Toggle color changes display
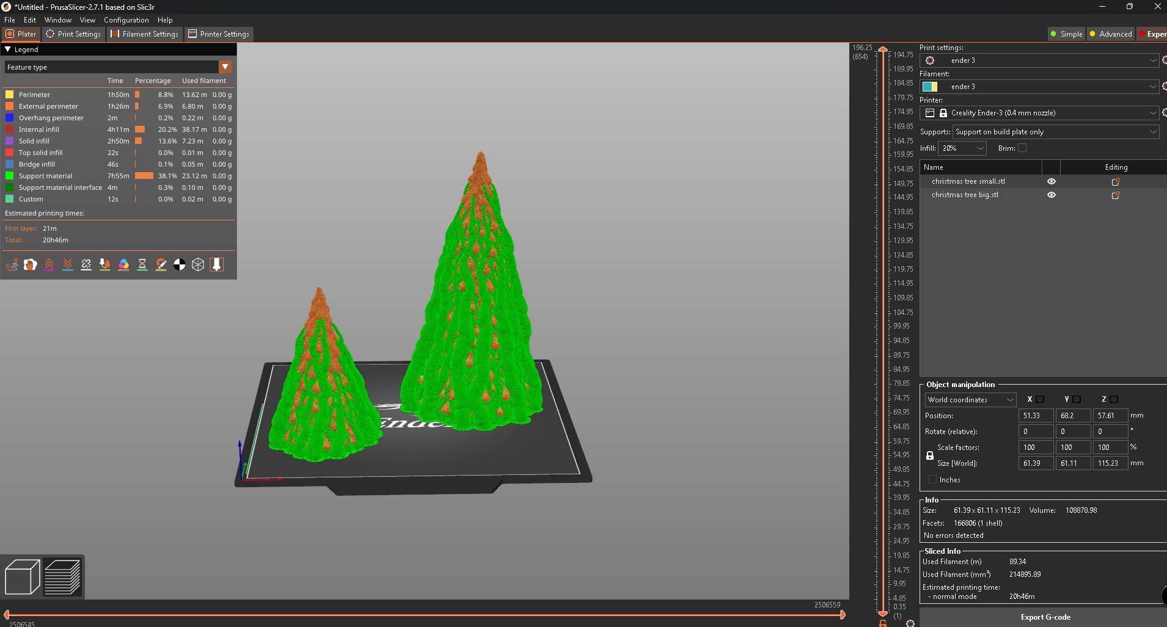 [125, 265]
